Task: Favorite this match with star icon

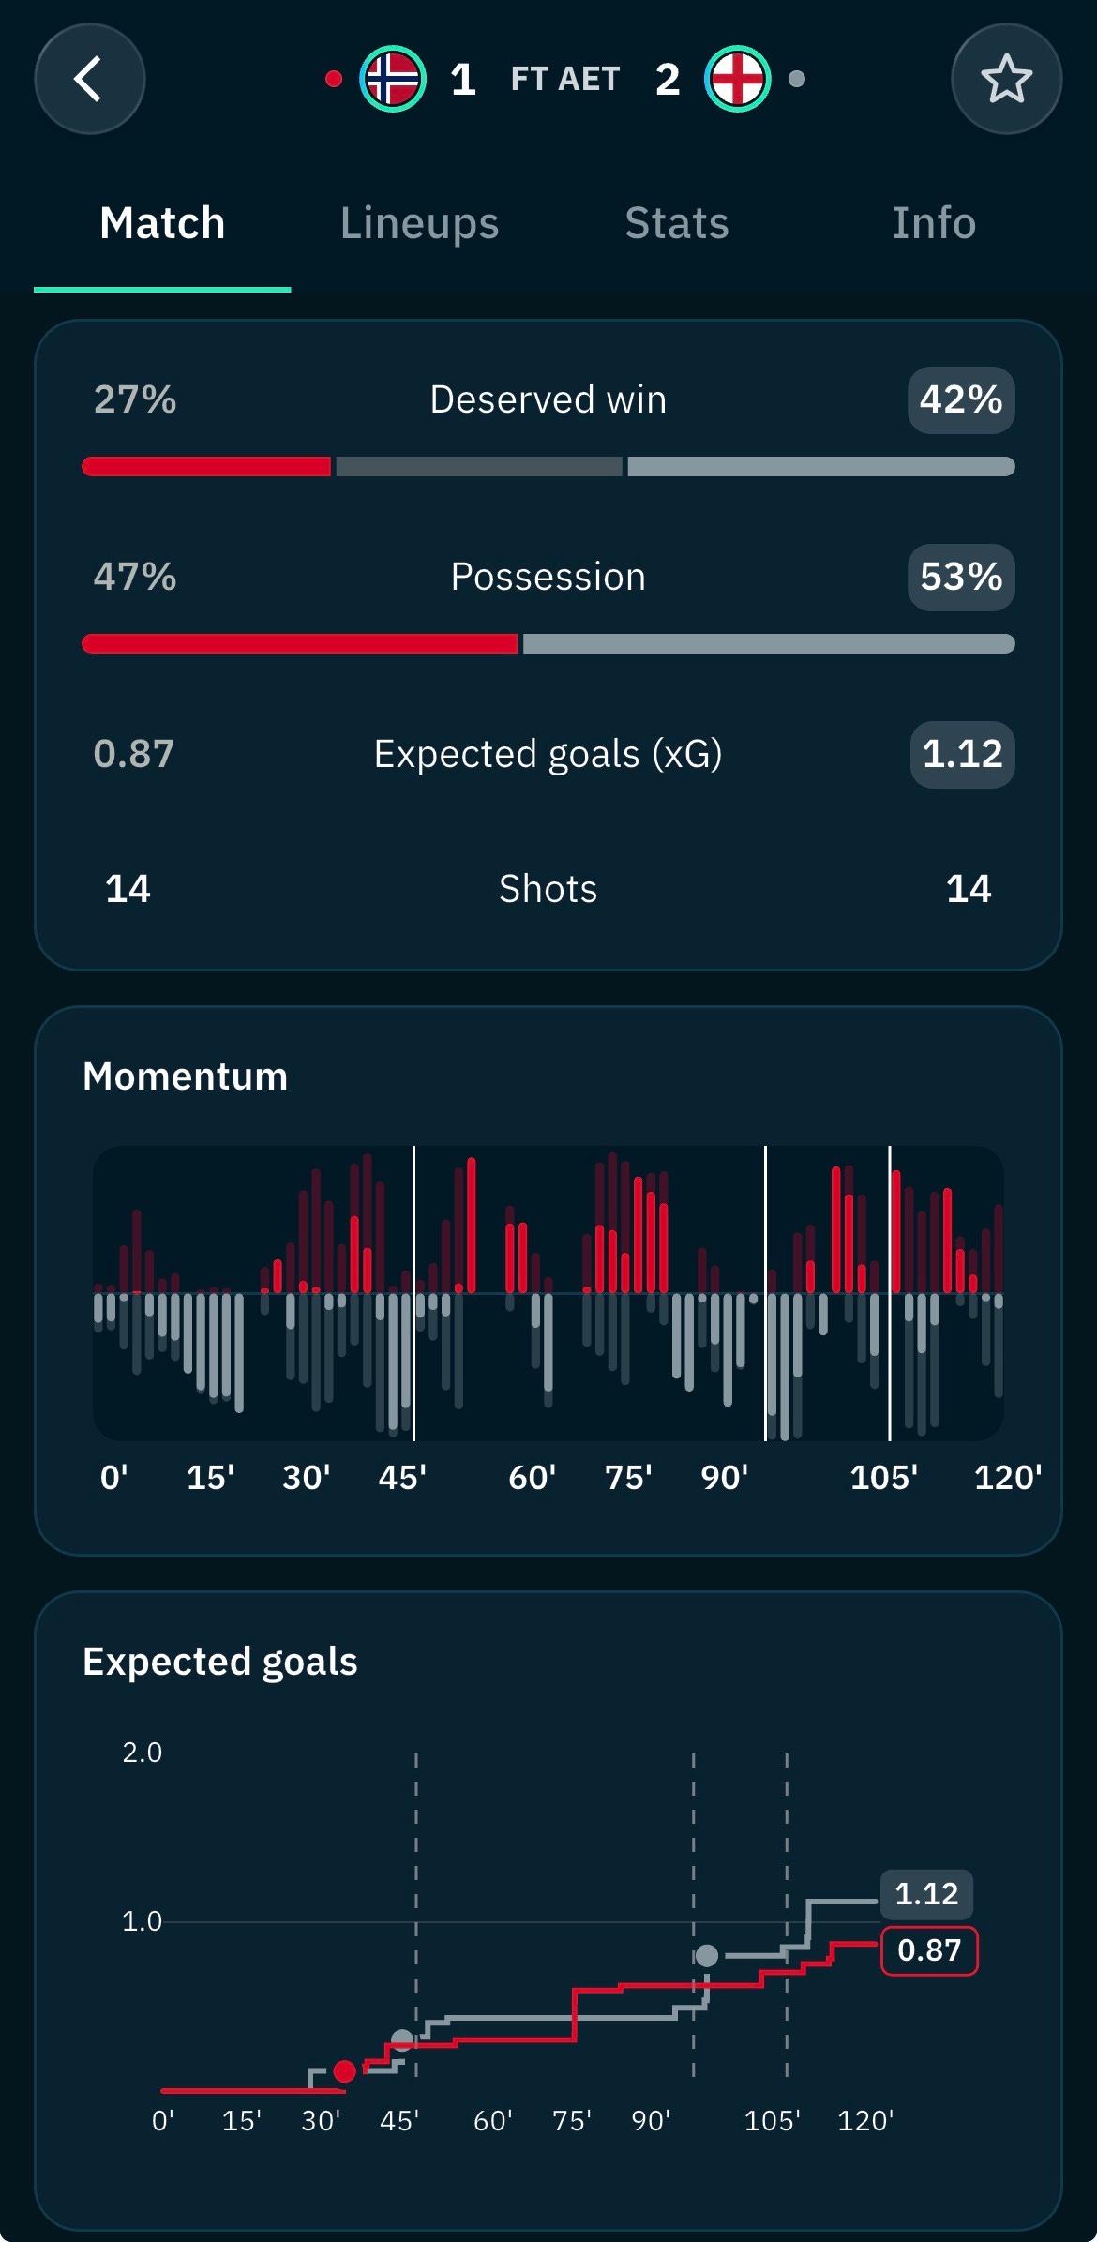Action: (1006, 79)
